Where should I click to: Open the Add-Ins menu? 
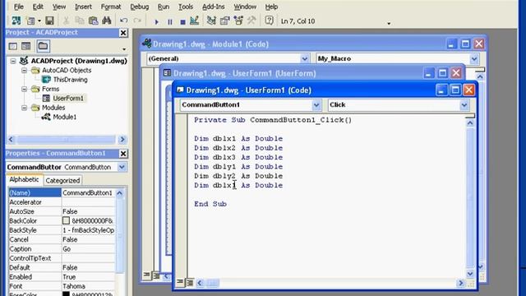point(214,7)
